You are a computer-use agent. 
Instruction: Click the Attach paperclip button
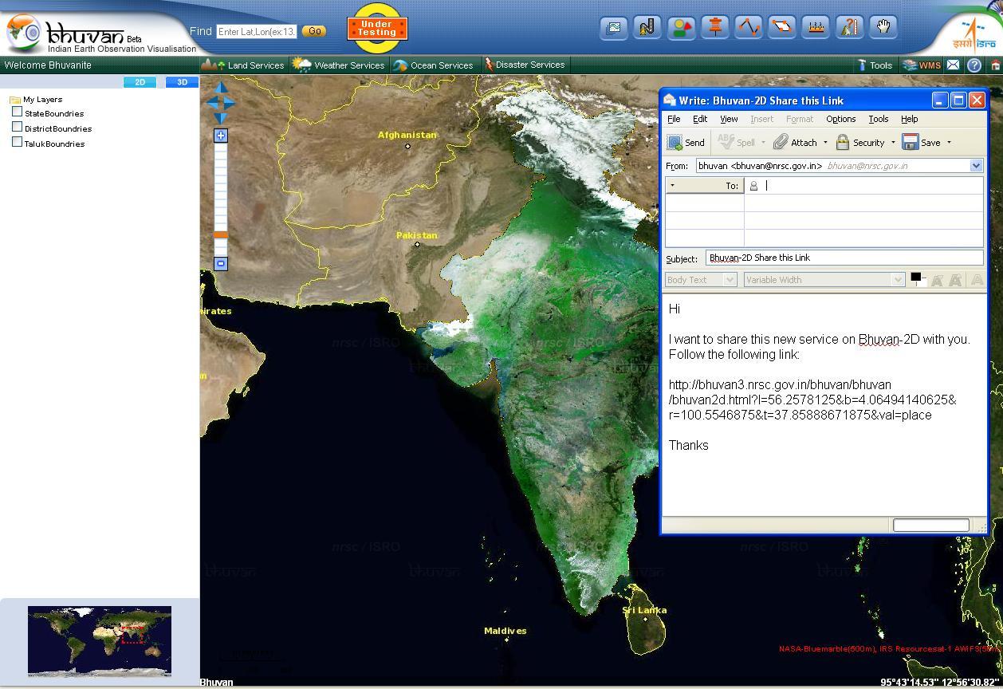(796, 143)
